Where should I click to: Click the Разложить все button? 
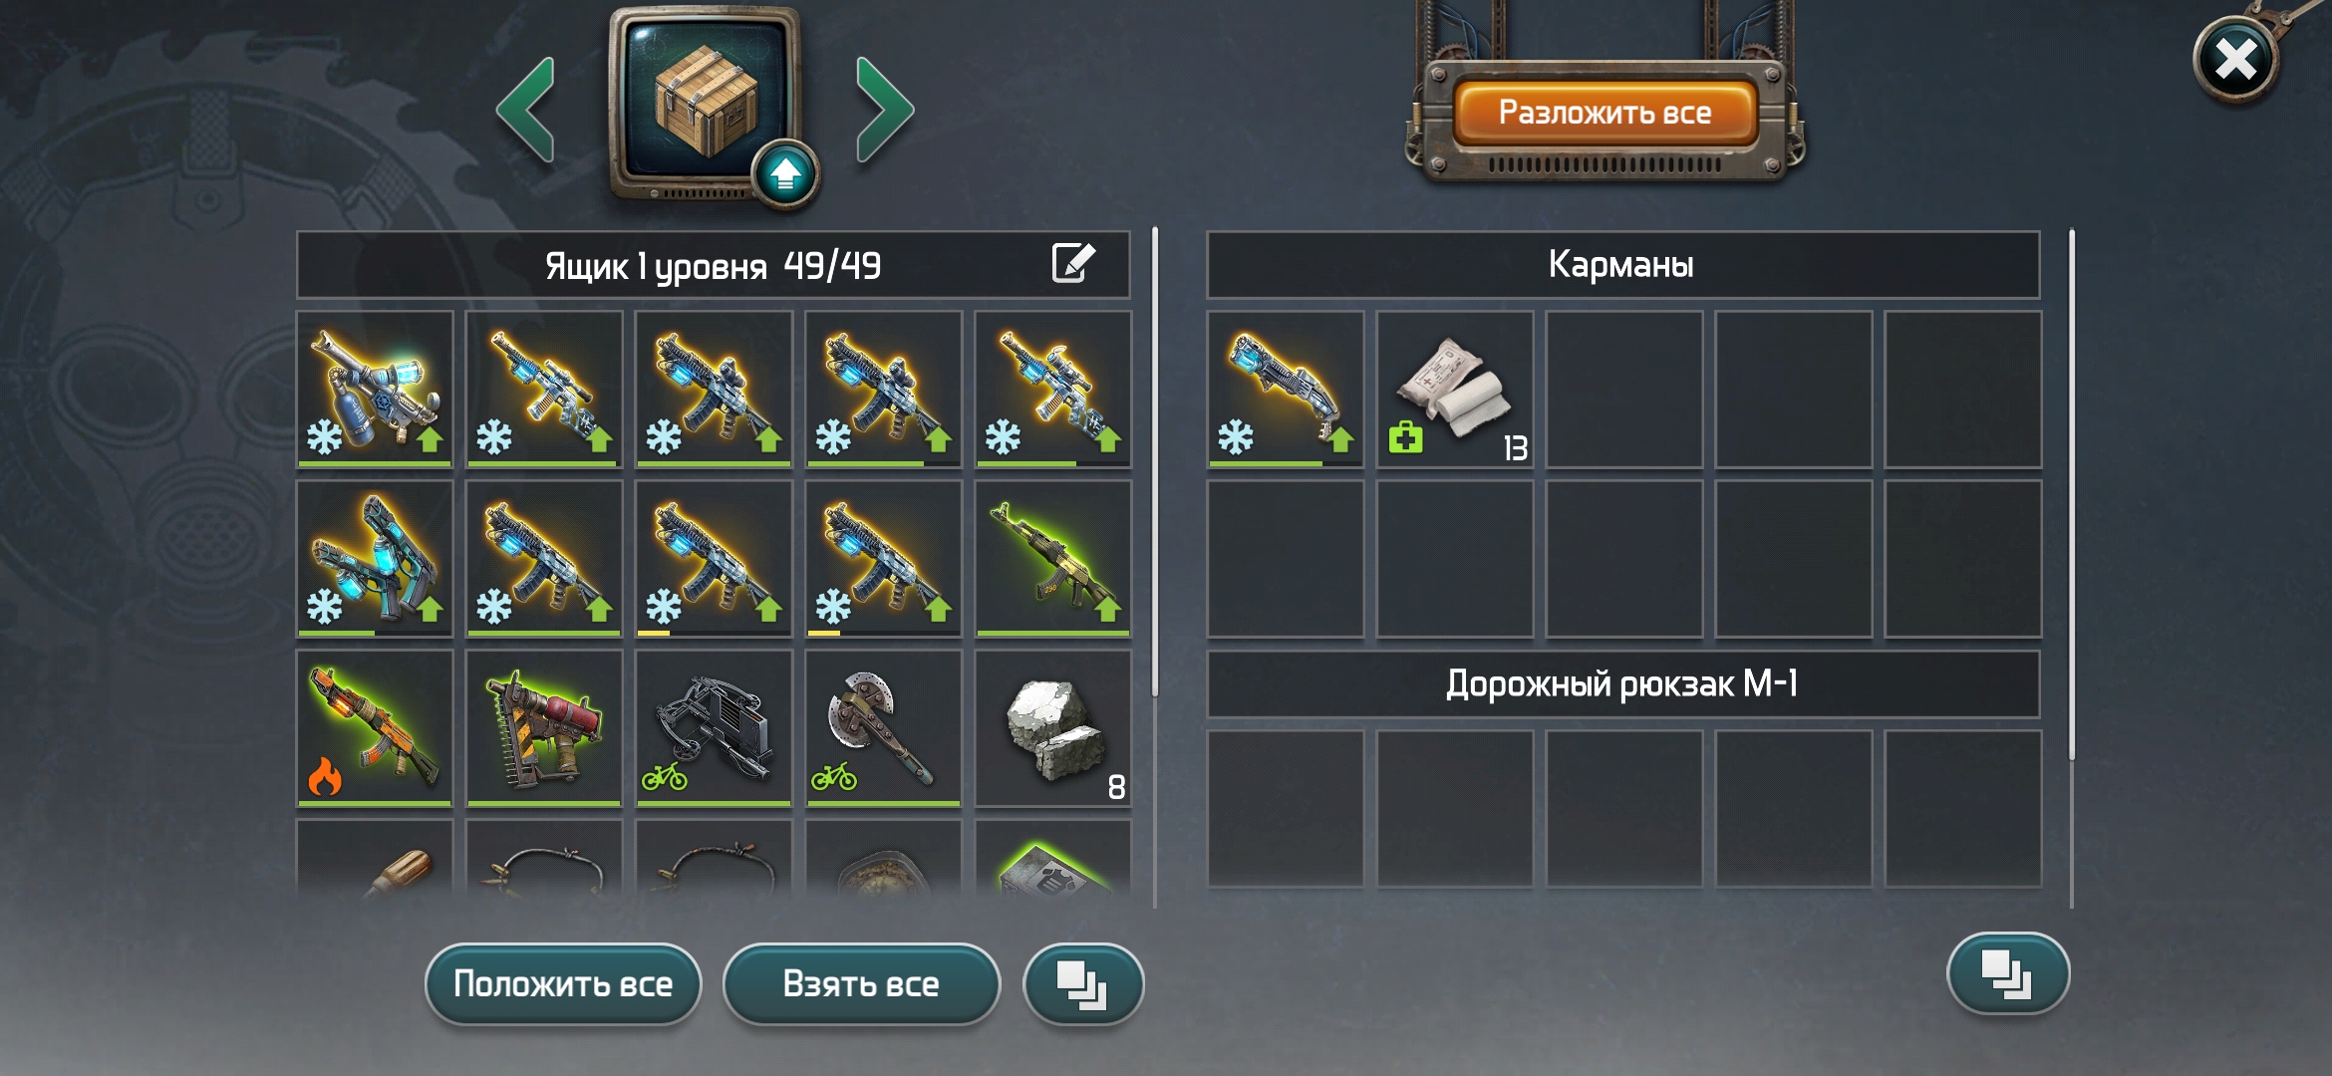[1604, 113]
